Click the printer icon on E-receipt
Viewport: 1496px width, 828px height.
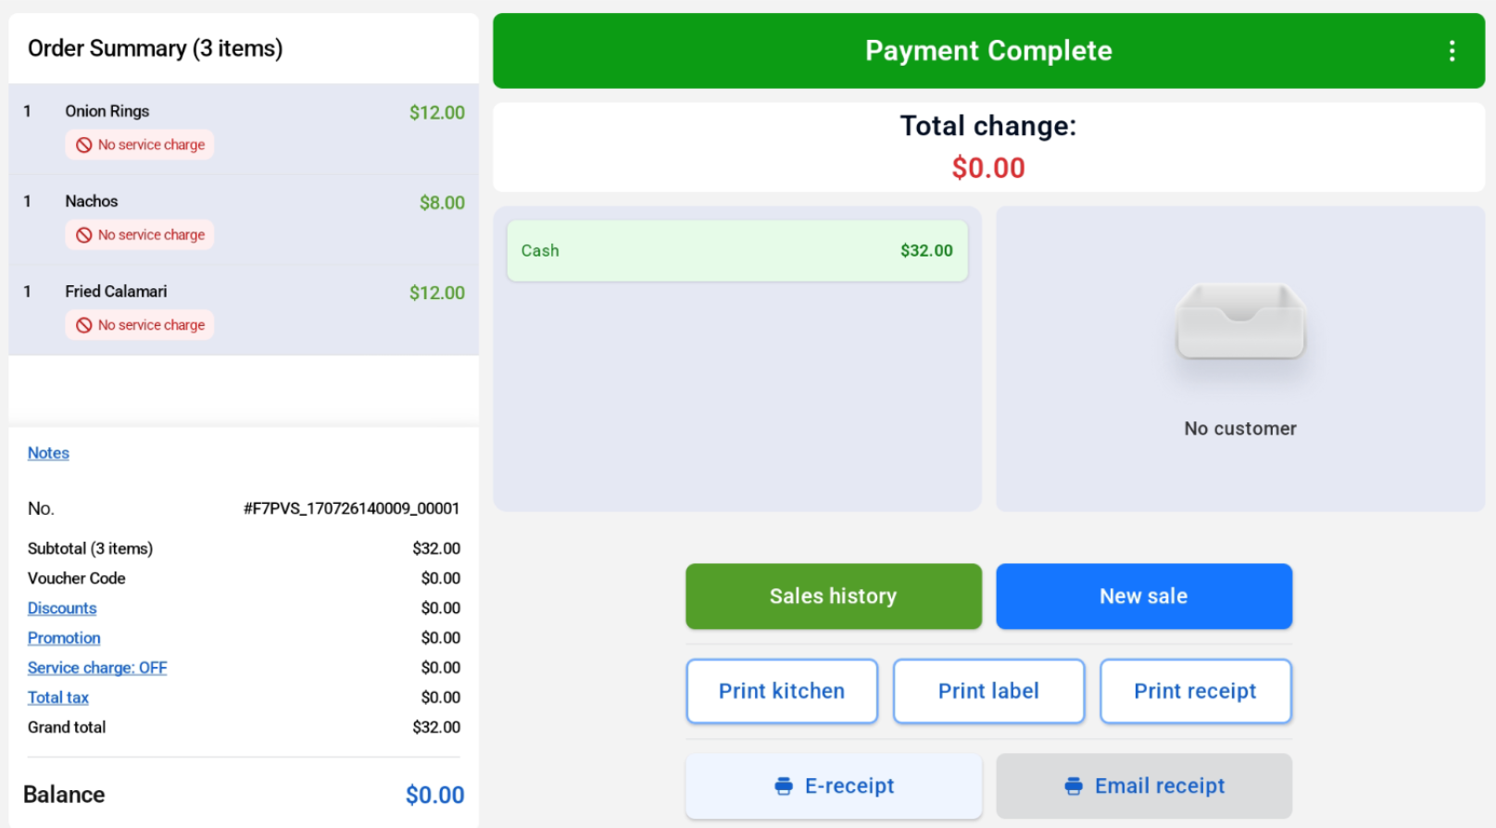(784, 786)
